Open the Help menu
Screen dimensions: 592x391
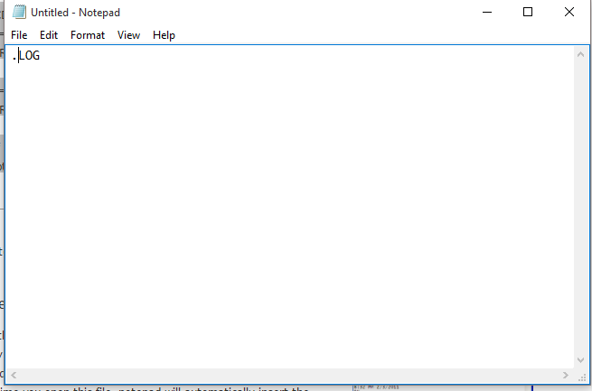coord(164,35)
